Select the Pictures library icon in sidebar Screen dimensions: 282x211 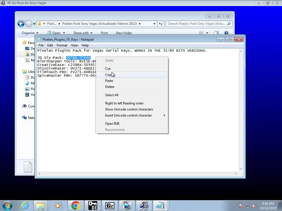27,89
